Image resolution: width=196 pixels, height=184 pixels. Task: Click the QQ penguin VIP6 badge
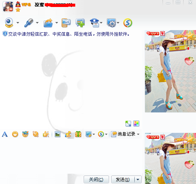pos(23,4)
